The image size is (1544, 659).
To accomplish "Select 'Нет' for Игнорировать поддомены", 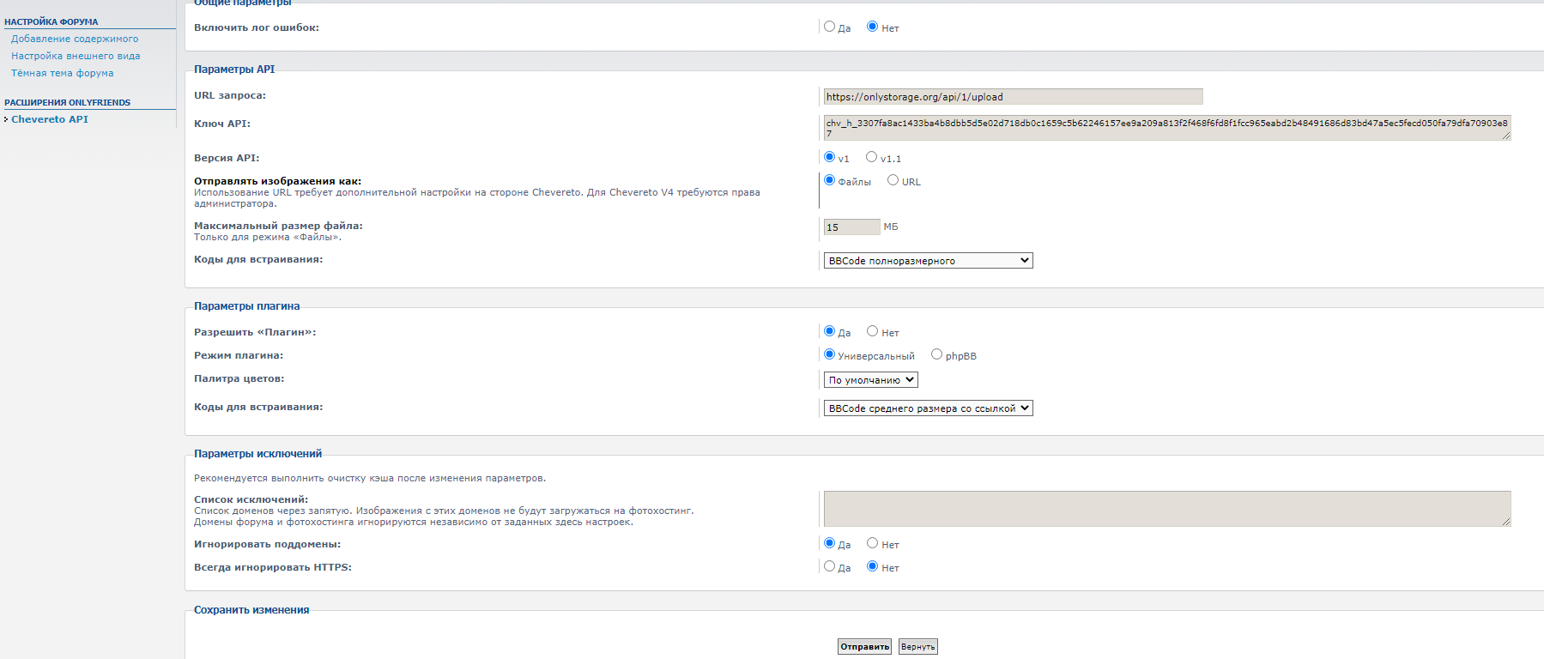I will click(872, 543).
